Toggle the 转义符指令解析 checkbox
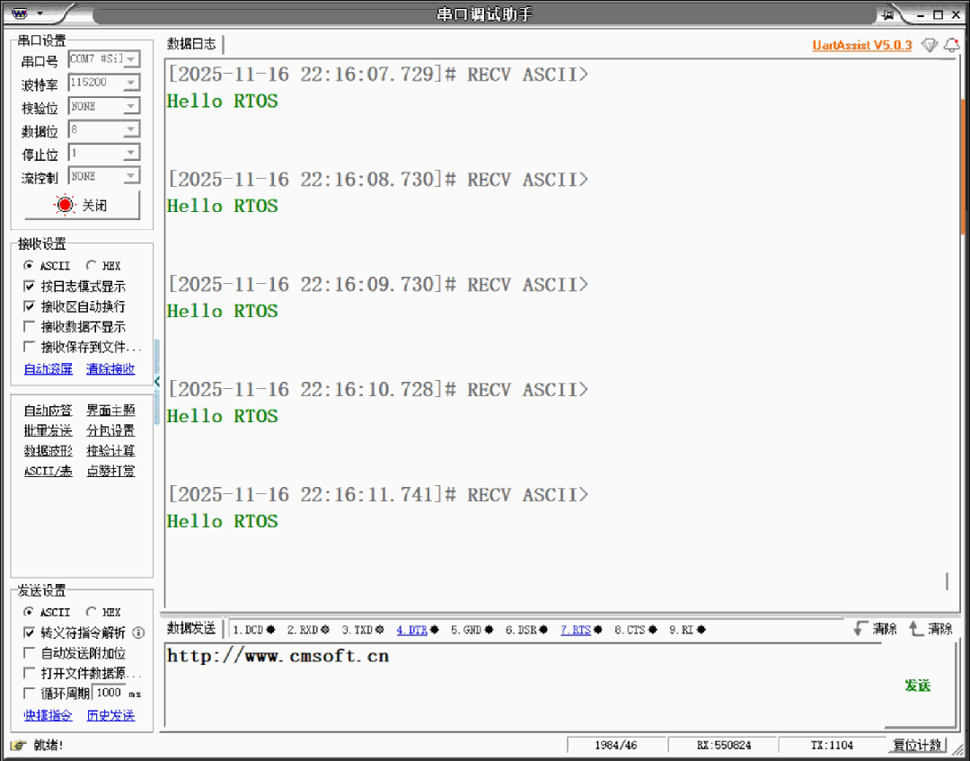The height and width of the screenshot is (761, 970). click(x=29, y=633)
